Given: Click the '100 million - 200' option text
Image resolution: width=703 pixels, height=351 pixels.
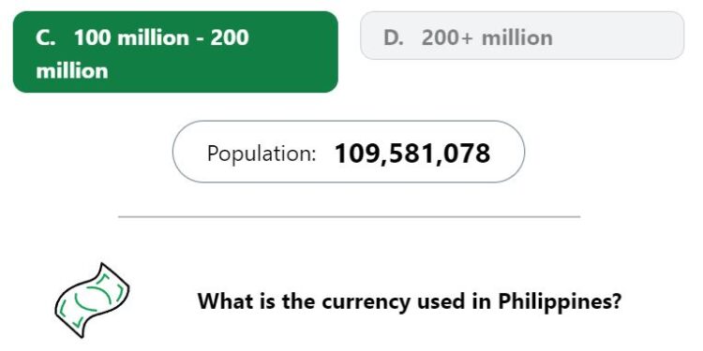Looking at the screenshot, I should [x=161, y=37].
